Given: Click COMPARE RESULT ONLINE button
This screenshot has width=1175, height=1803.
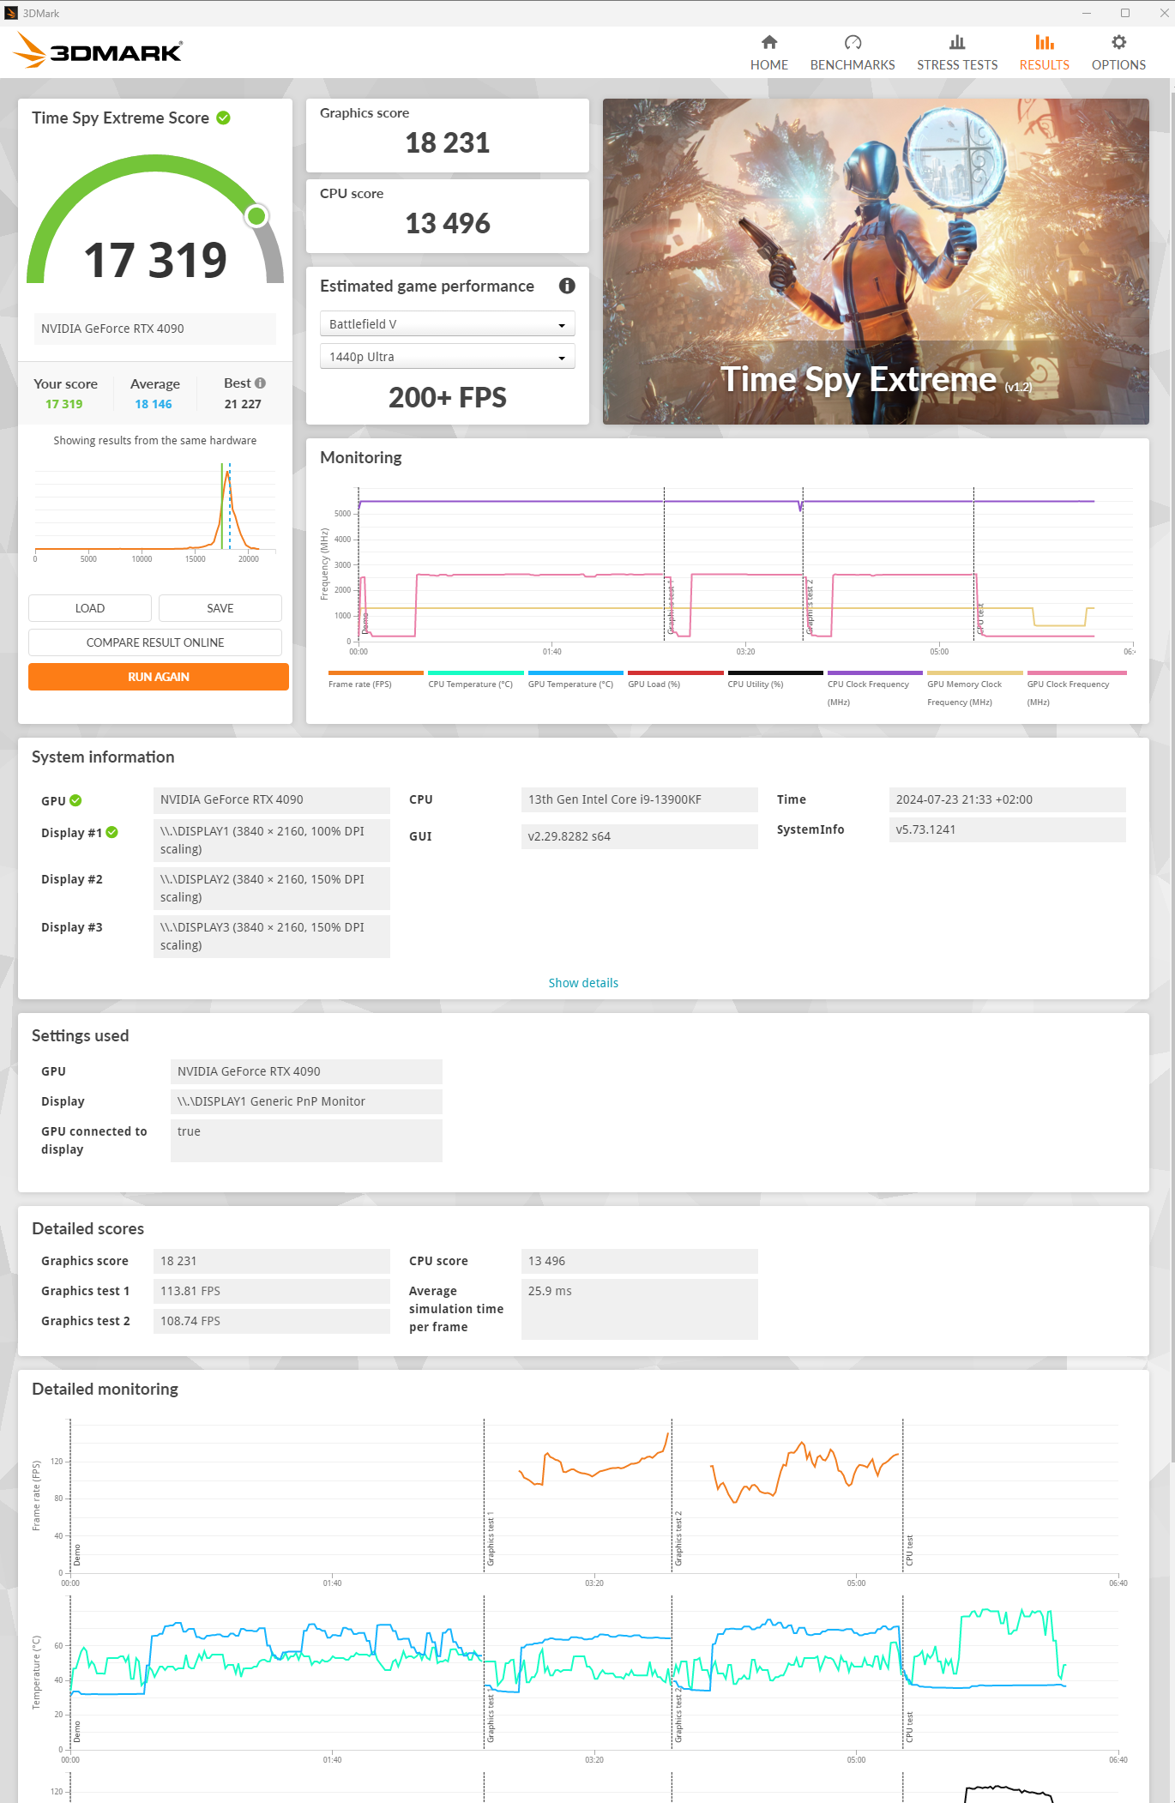Looking at the screenshot, I should point(155,642).
